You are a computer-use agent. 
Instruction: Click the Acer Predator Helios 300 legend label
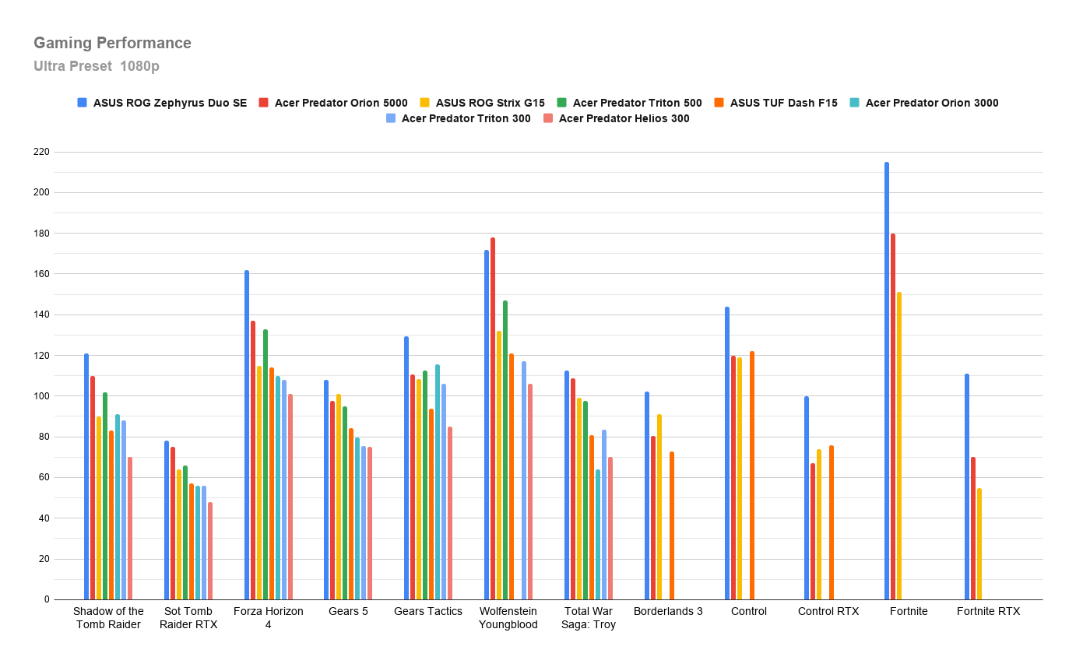point(624,119)
